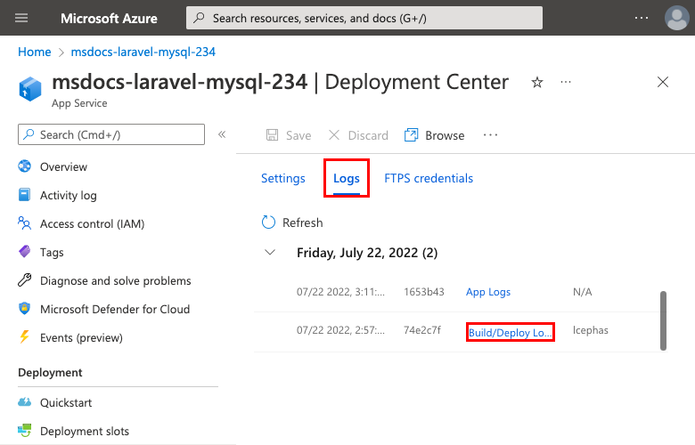
Task: Open more toolbar commands ellipsis next to Browse
Action: (490, 135)
